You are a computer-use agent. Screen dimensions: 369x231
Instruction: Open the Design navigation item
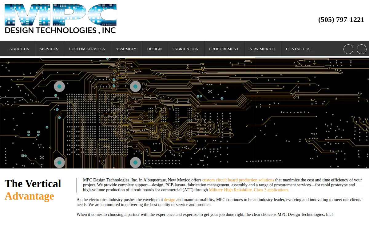[154, 49]
